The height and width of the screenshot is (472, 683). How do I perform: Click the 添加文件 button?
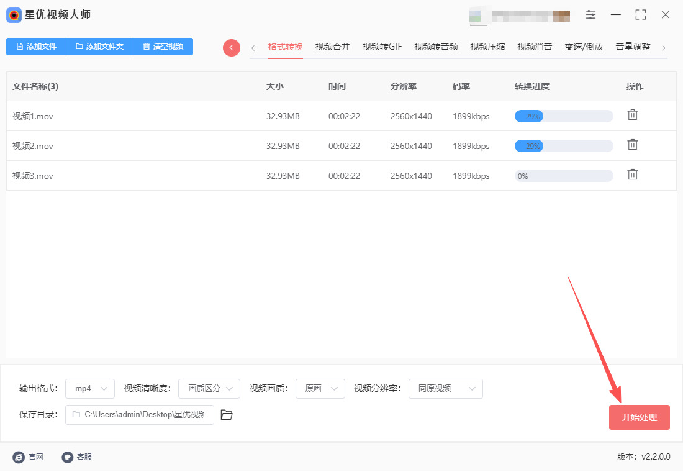36,47
